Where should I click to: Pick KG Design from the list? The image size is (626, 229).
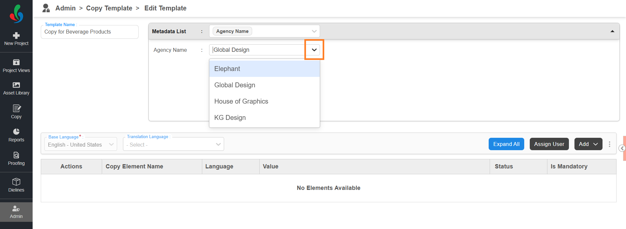[x=230, y=118]
